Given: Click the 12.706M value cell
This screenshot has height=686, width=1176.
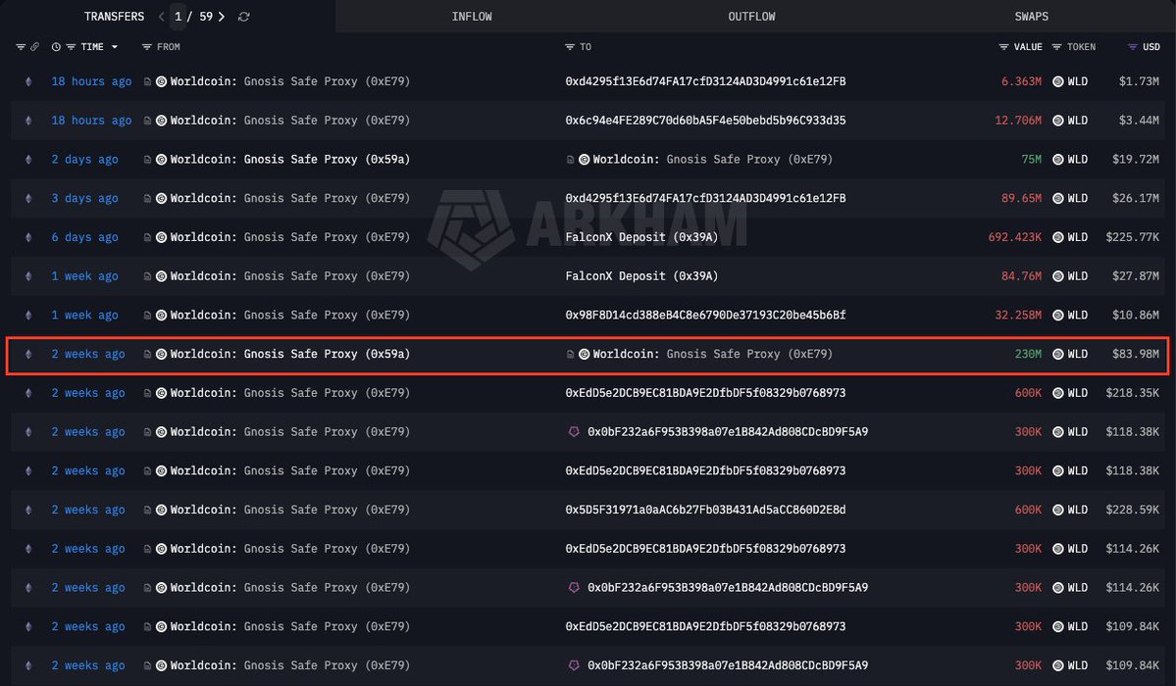Looking at the screenshot, I should coord(1018,120).
